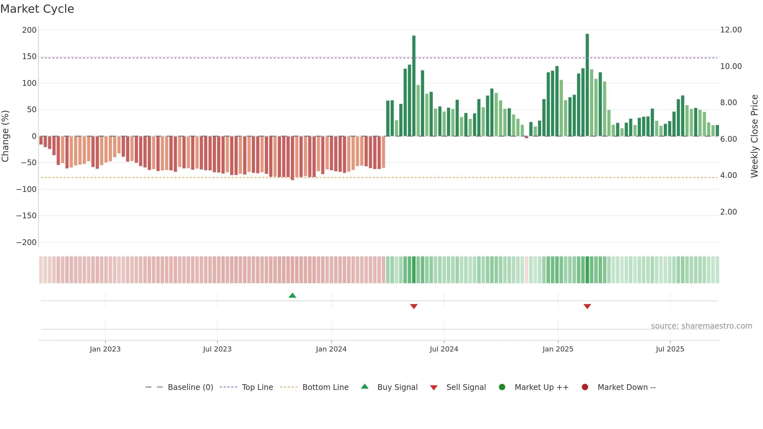The width and height of the screenshot is (763, 429).
Task: Click the 2.00 tick on the right axis
Action: tap(728, 212)
